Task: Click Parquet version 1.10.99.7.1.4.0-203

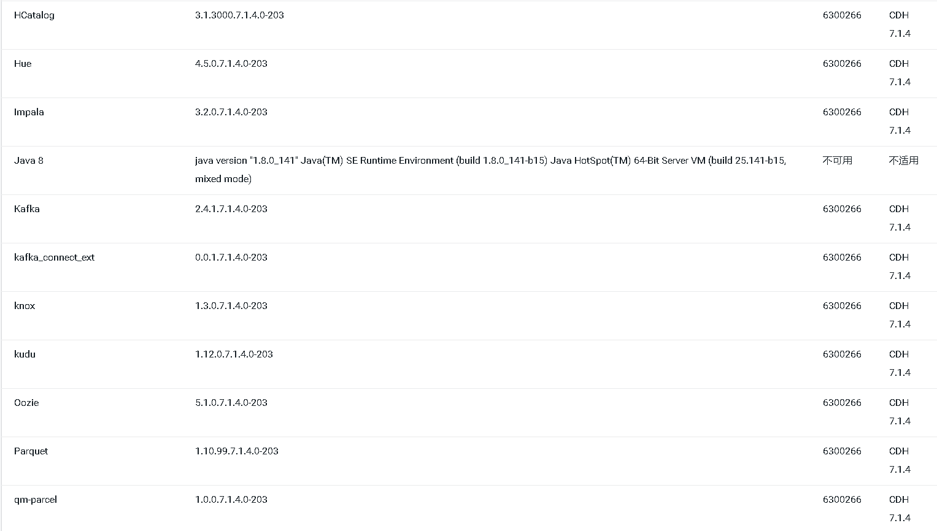Action: click(x=237, y=451)
